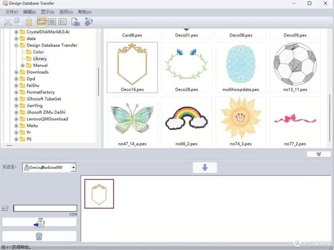Click the machine memory capacity bar
The width and height of the screenshot is (334, 250).
45,208
